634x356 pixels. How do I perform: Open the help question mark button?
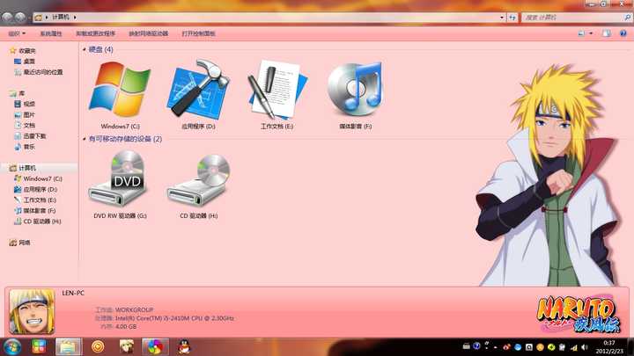[623, 33]
